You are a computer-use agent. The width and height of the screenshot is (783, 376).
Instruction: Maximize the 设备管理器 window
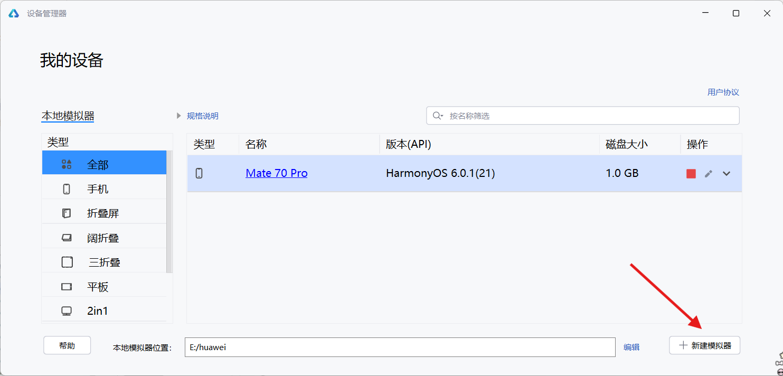point(736,14)
